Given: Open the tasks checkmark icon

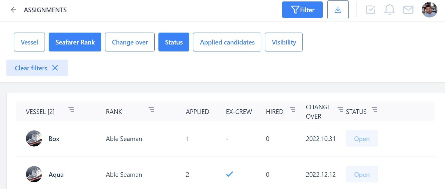Looking at the screenshot, I should 370,10.
